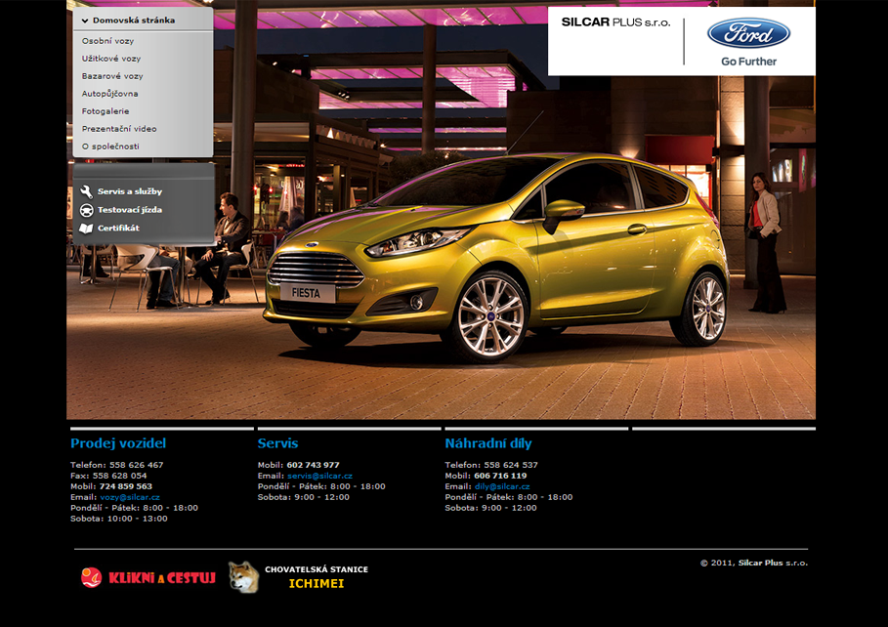
Task: Click the yellow Ford Fiesta hero image
Action: (x=496, y=256)
